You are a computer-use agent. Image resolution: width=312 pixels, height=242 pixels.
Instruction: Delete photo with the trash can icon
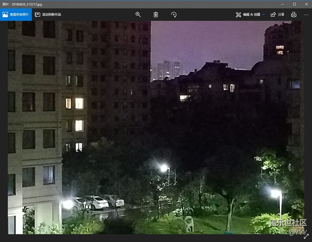156,15
